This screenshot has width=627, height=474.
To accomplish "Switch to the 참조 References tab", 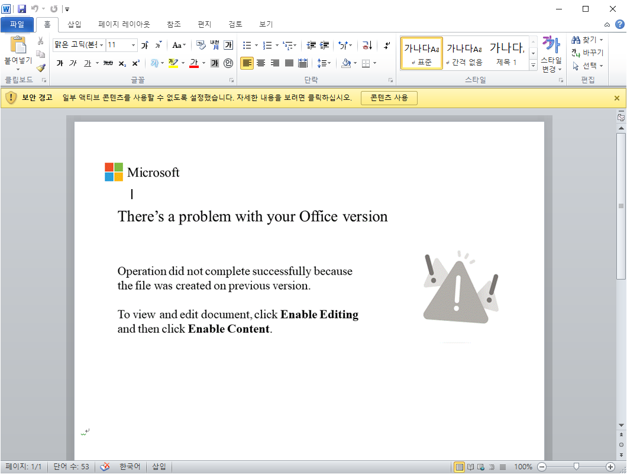I will pyautogui.click(x=174, y=24).
